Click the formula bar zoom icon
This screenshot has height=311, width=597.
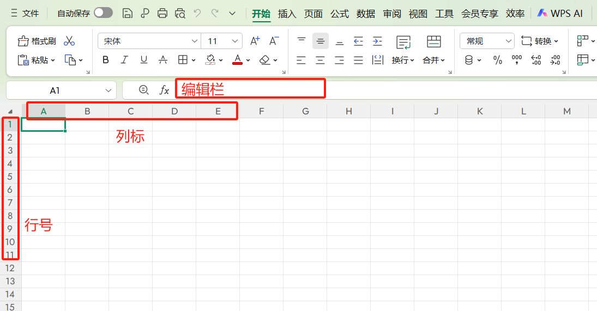(143, 90)
